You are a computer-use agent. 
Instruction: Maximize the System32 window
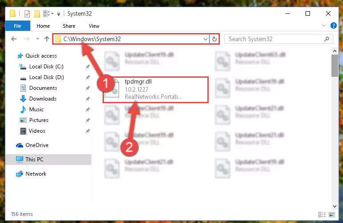[308, 13]
